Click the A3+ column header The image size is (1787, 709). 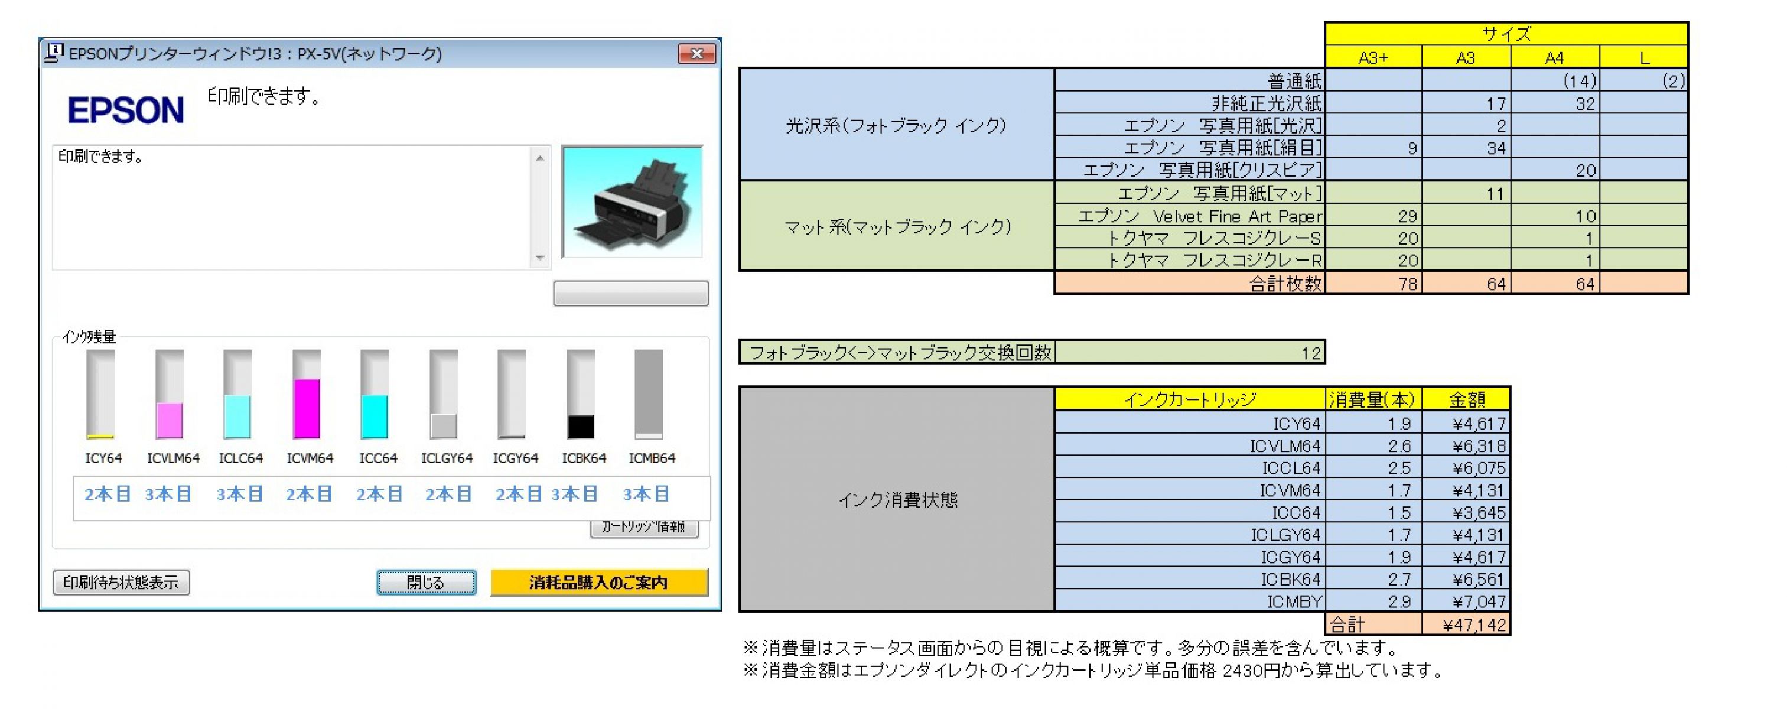tap(1373, 57)
